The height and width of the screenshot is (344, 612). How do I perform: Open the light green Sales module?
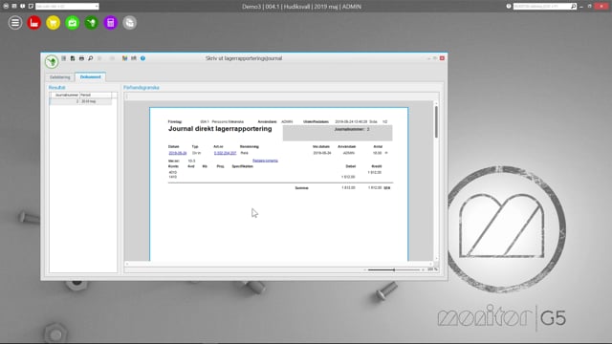tap(73, 23)
